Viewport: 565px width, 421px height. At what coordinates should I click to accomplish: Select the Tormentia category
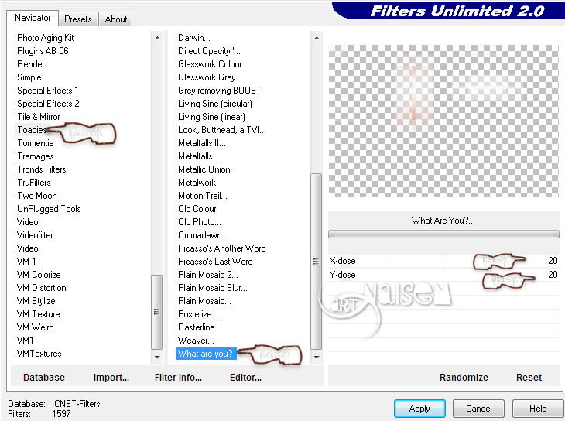pos(36,143)
